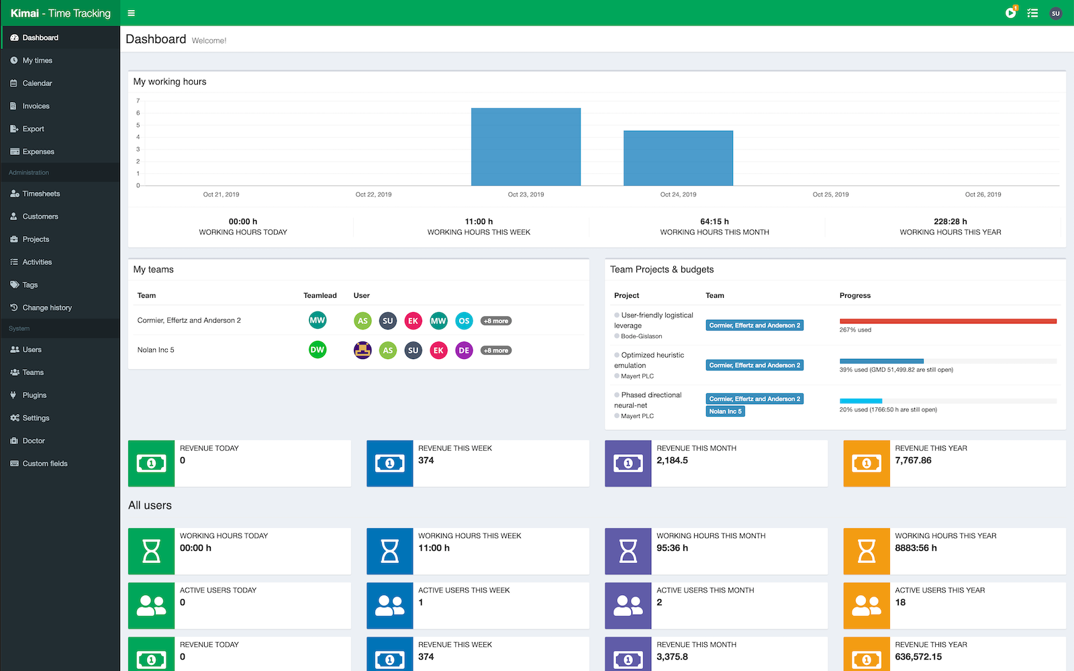Click the Oct 24, 2019 chart bar
The image size is (1074, 671).
[678, 158]
